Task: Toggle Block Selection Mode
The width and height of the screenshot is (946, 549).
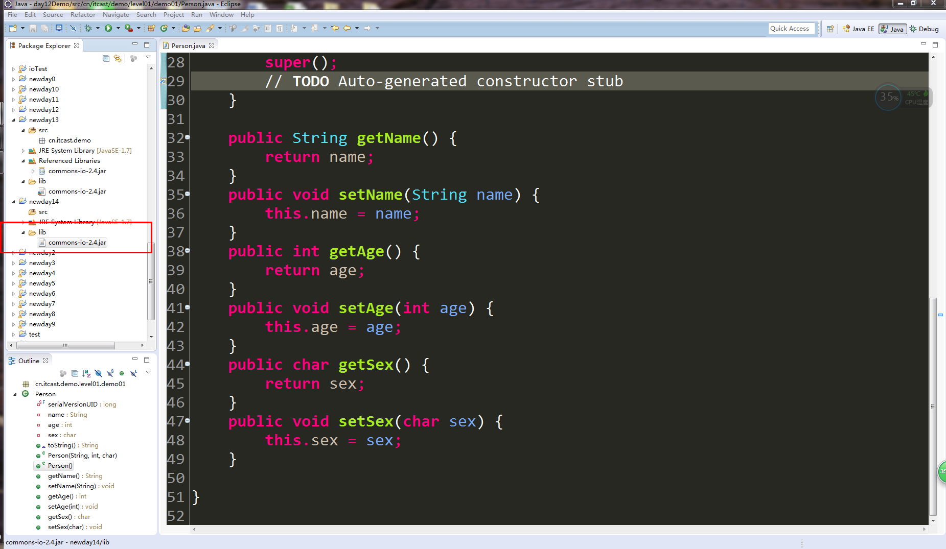Action: [x=268, y=28]
